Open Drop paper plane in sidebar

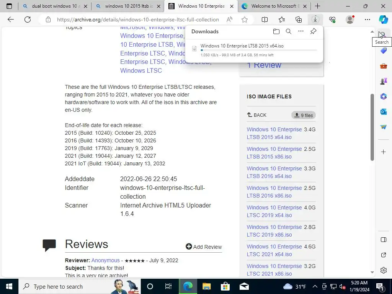(x=384, y=127)
